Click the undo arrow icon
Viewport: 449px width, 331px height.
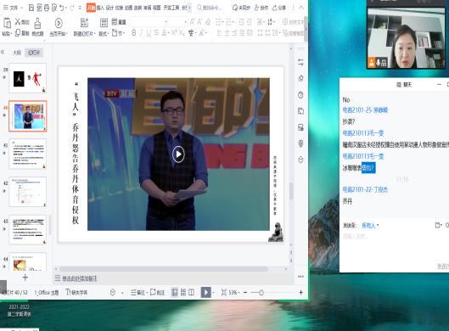tap(61, 8)
